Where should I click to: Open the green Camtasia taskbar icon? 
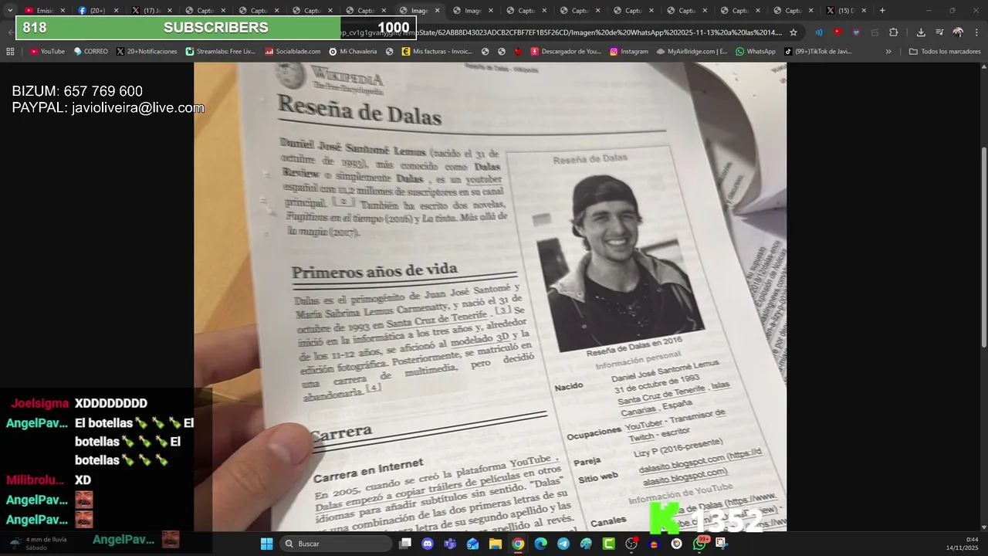pyautogui.click(x=608, y=544)
